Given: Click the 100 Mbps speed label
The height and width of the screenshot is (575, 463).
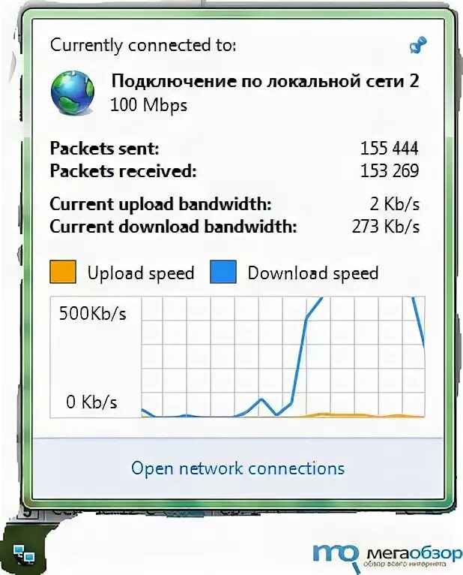Looking at the screenshot, I should (148, 105).
